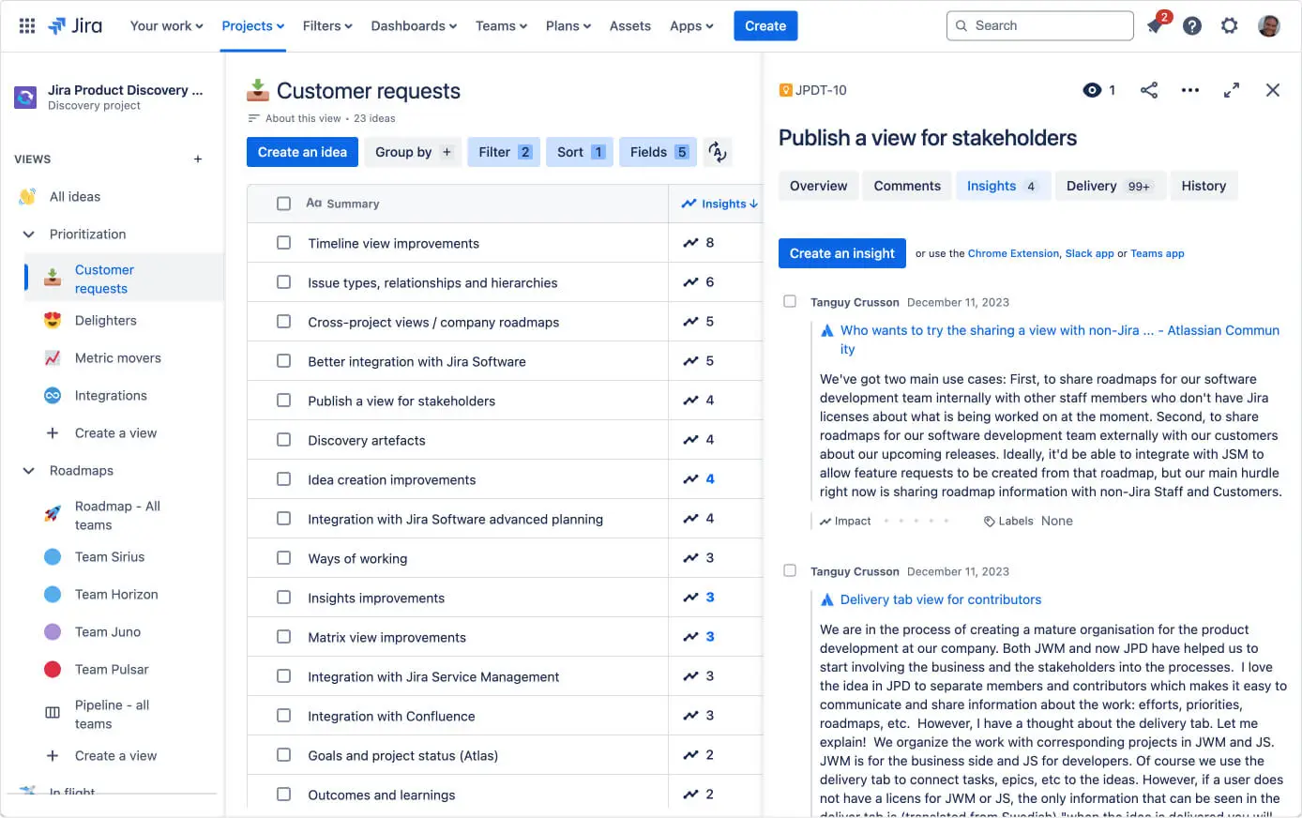The image size is (1302, 818).
Task: Check the Discovery artefacts row checkbox
Action: [283, 440]
